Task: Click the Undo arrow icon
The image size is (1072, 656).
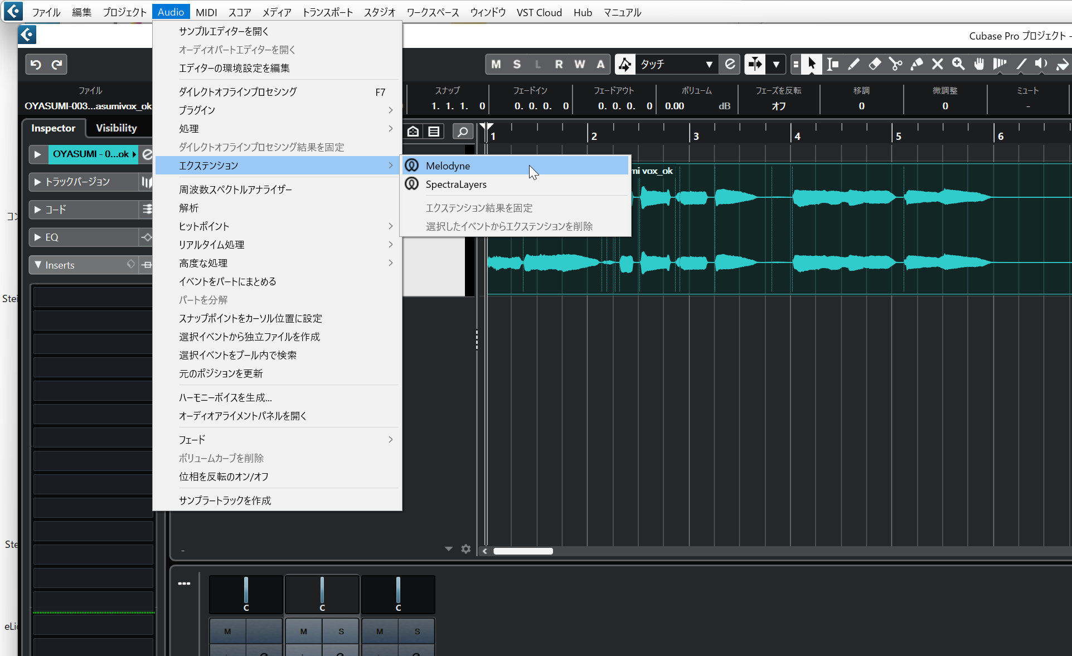Action: [x=36, y=65]
